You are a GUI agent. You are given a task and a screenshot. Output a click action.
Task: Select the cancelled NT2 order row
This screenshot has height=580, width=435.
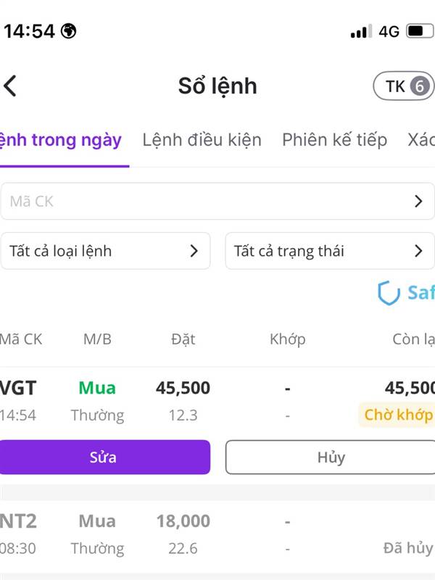[217, 534]
